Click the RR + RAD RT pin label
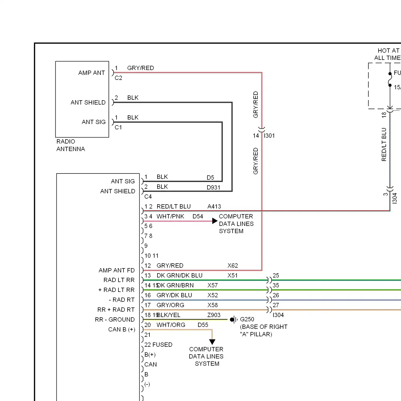401x401 pixels. (x=116, y=310)
